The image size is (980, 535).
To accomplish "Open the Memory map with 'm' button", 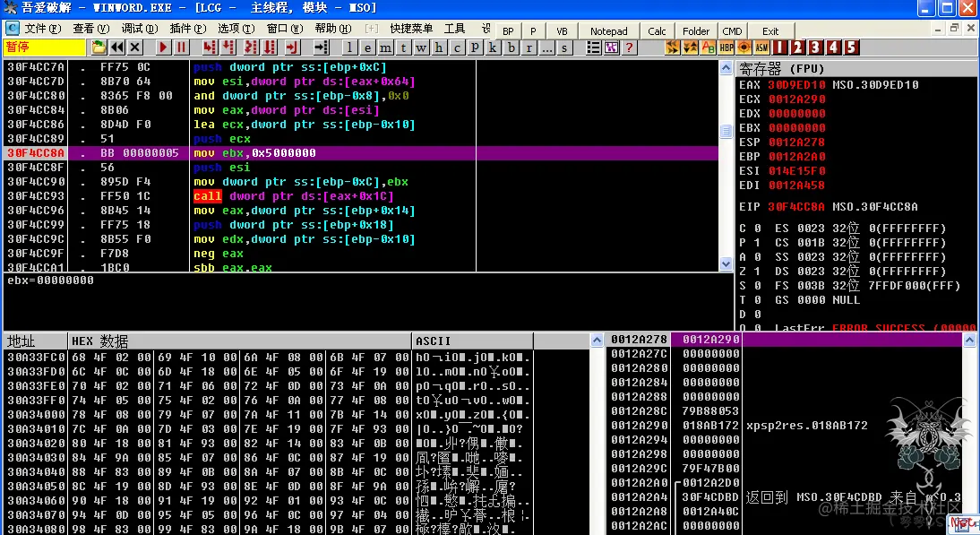I will [385, 47].
